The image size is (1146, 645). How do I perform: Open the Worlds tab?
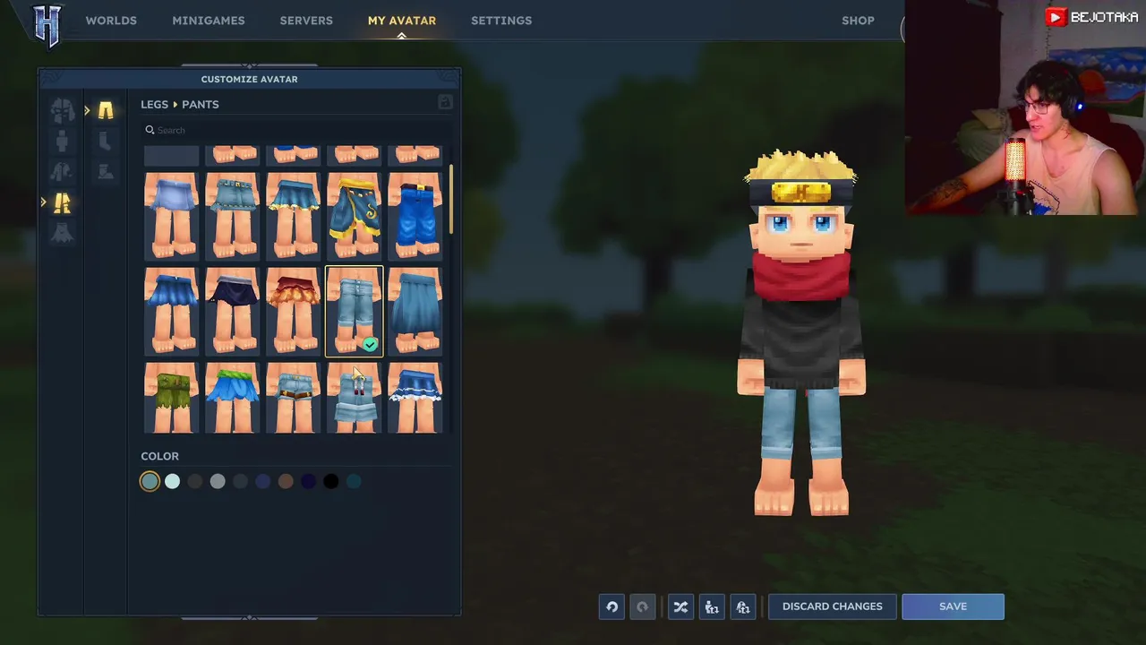pyautogui.click(x=111, y=21)
